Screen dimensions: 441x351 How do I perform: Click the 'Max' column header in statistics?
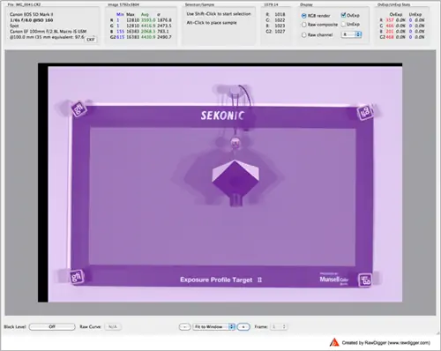(x=131, y=14)
